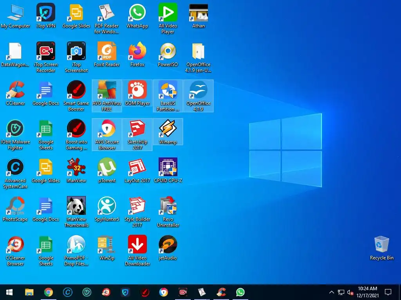This screenshot has height=300, width=401.
Task: Select the iTop Screen Recorder desktop shortcut
Action: tap(46, 58)
